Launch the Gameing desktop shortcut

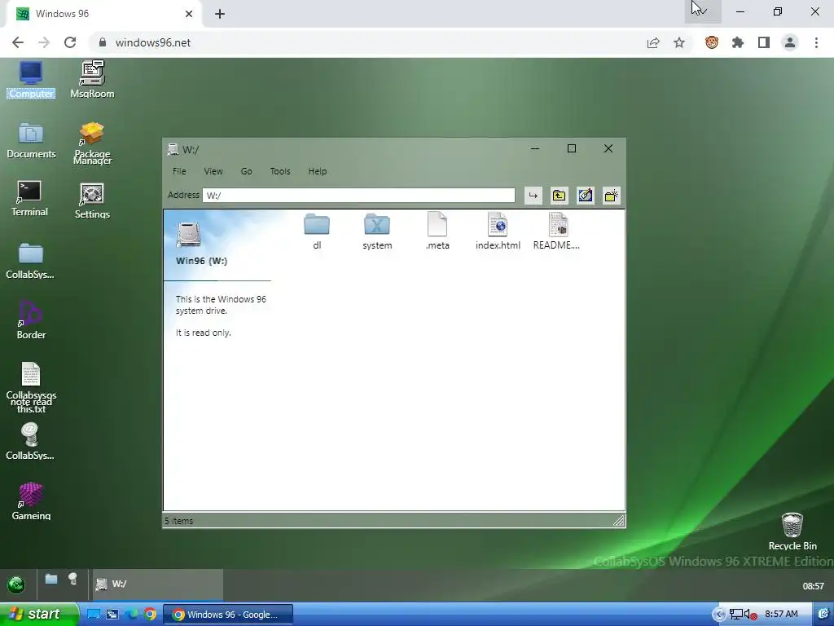coord(31,501)
